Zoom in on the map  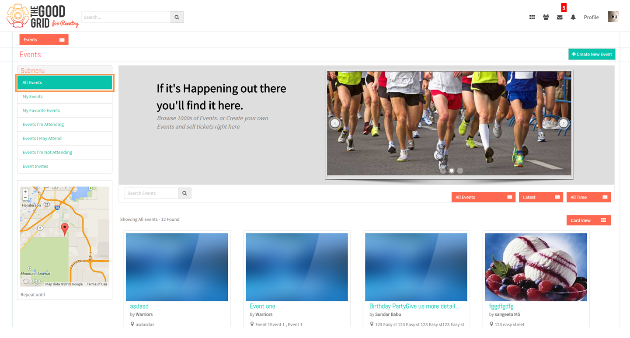pos(25,192)
